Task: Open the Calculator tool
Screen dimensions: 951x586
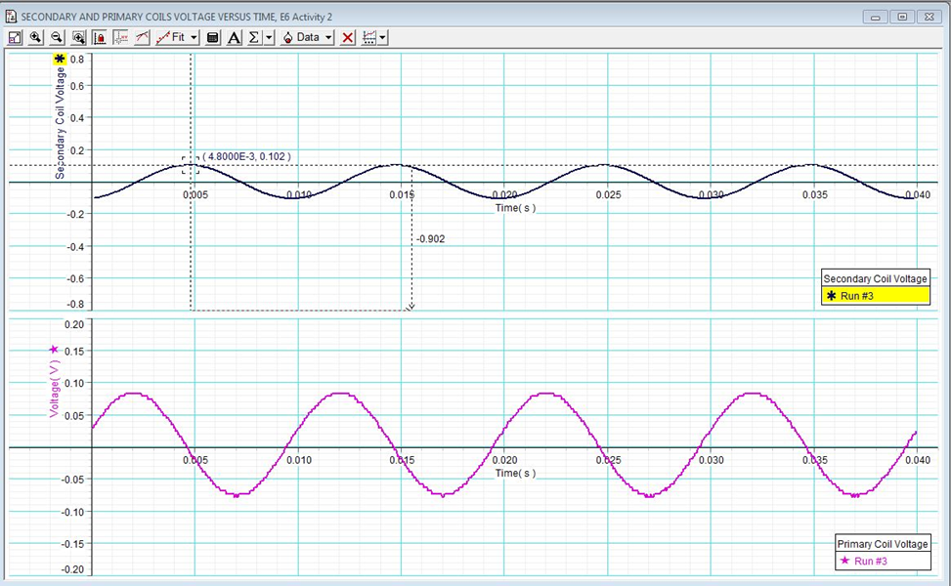Action: (x=211, y=37)
